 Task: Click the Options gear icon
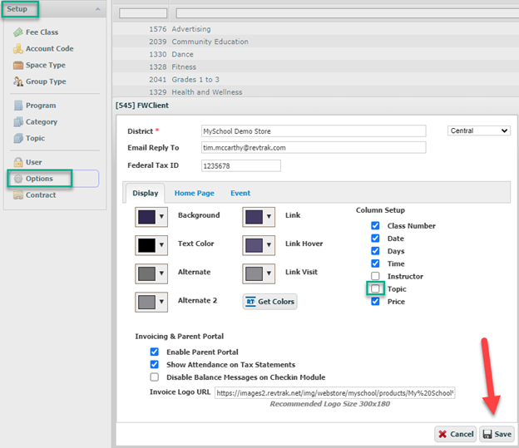pyautogui.click(x=17, y=179)
